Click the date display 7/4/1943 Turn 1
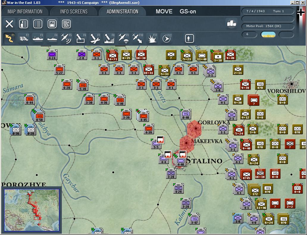The image size is (307, 235). [x=268, y=11]
